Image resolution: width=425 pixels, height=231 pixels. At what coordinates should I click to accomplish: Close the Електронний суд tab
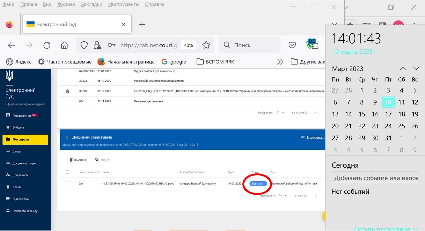pyautogui.click(x=124, y=25)
